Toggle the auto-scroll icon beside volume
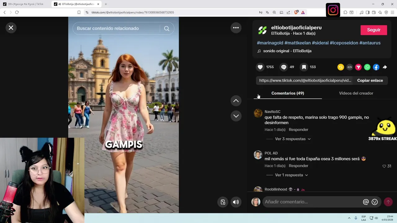The image size is (397, 223). click(x=223, y=202)
